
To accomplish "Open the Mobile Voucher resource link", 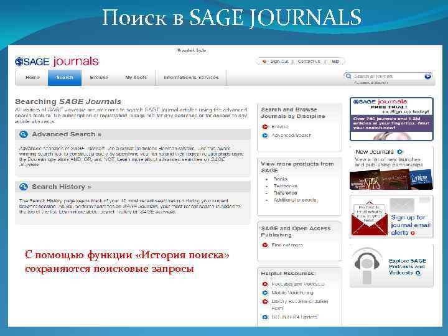I will 292,293.
